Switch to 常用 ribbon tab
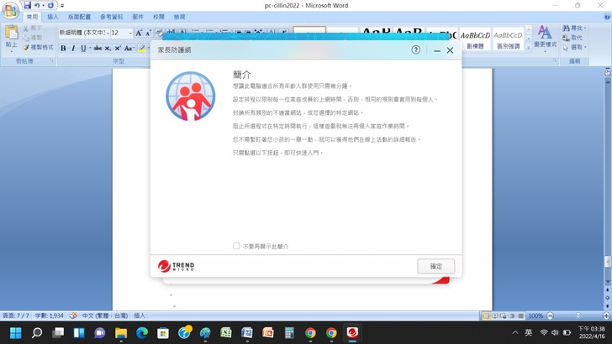 click(x=33, y=17)
